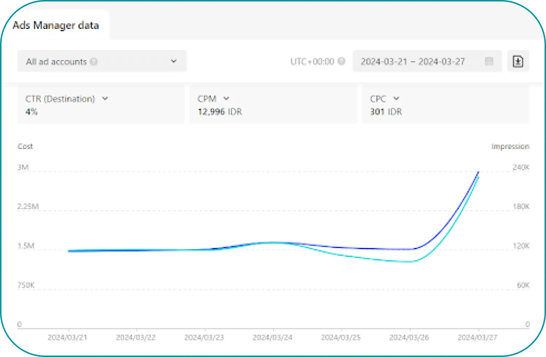Image resolution: width=546 pixels, height=357 pixels.
Task: Click the 2024/03/24 date on chart axis
Action: click(273, 337)
